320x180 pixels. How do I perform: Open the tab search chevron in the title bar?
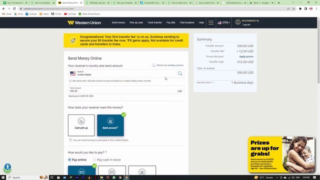293,2
